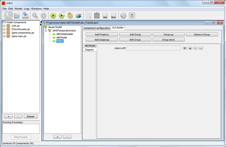Select the ABCModel side tab
Viewport: 226px width, 147px height.
90,46
